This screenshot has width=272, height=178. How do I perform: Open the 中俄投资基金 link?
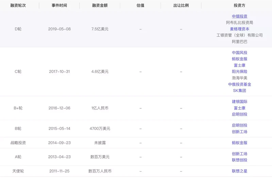(x=239, y=84)
